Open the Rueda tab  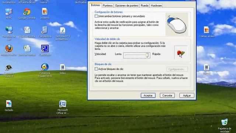pyautogui.click(x=145, y=6)
